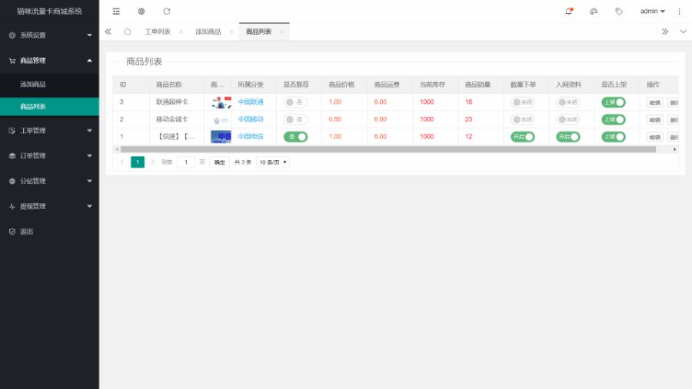Viewport: 692px width, 389px height.
Task: Open the vertical three-dot more menu
Action: pyautogui.click(x=679, y=12)
